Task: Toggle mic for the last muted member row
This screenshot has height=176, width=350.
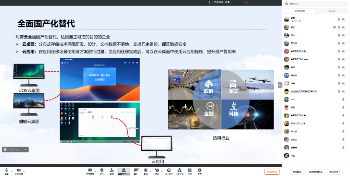Action: tap(343, 147)
